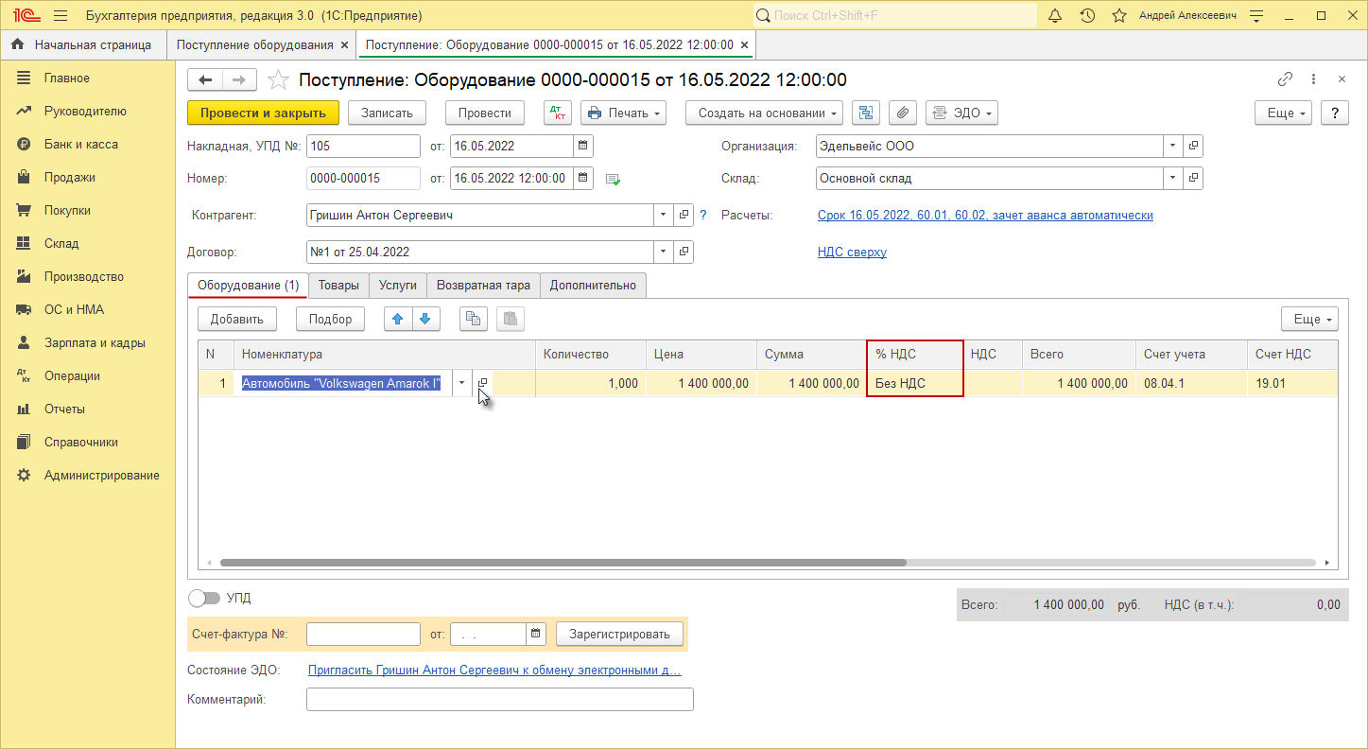Click horizontal scrollbar of equipment table
The image size is (1368, 749).
pyautogui.click(x=563, y=562)
